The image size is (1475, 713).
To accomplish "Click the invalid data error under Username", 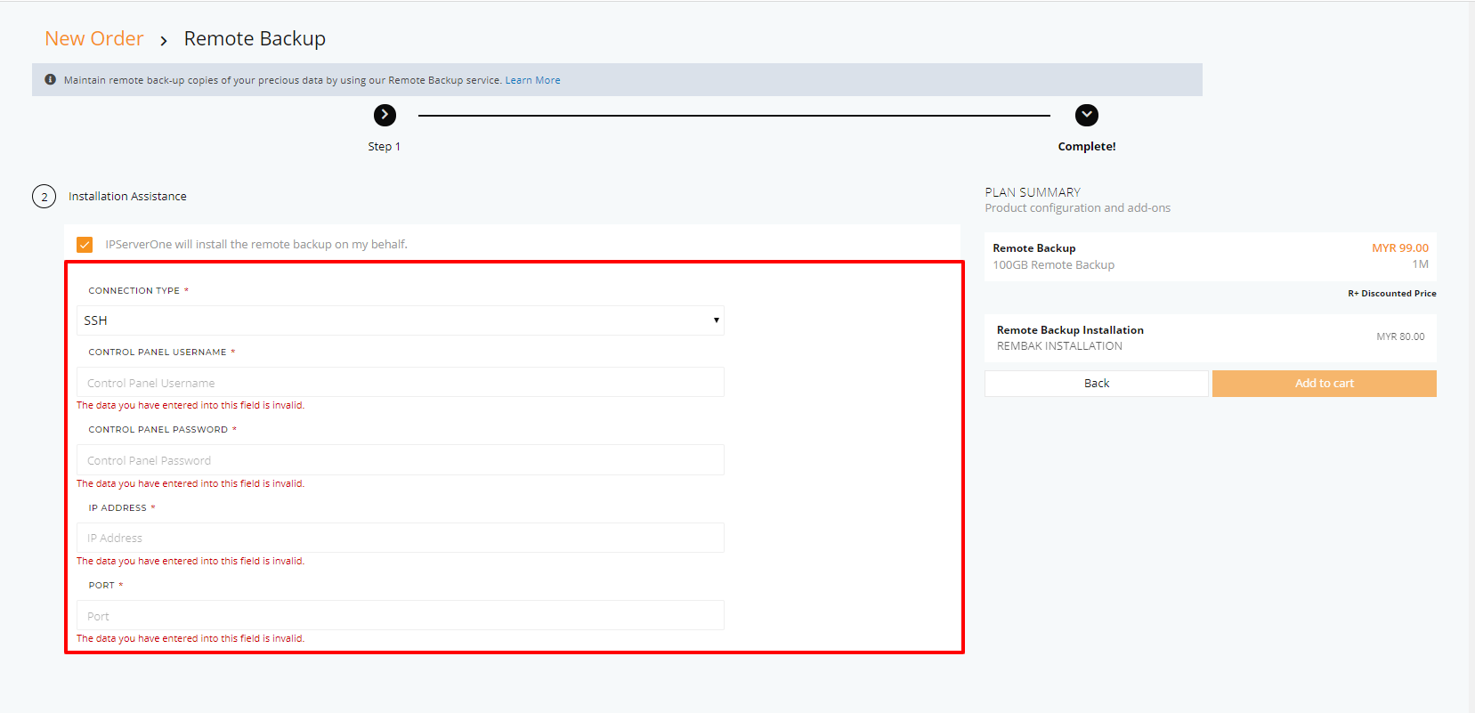I will click(x=190, y=406).
